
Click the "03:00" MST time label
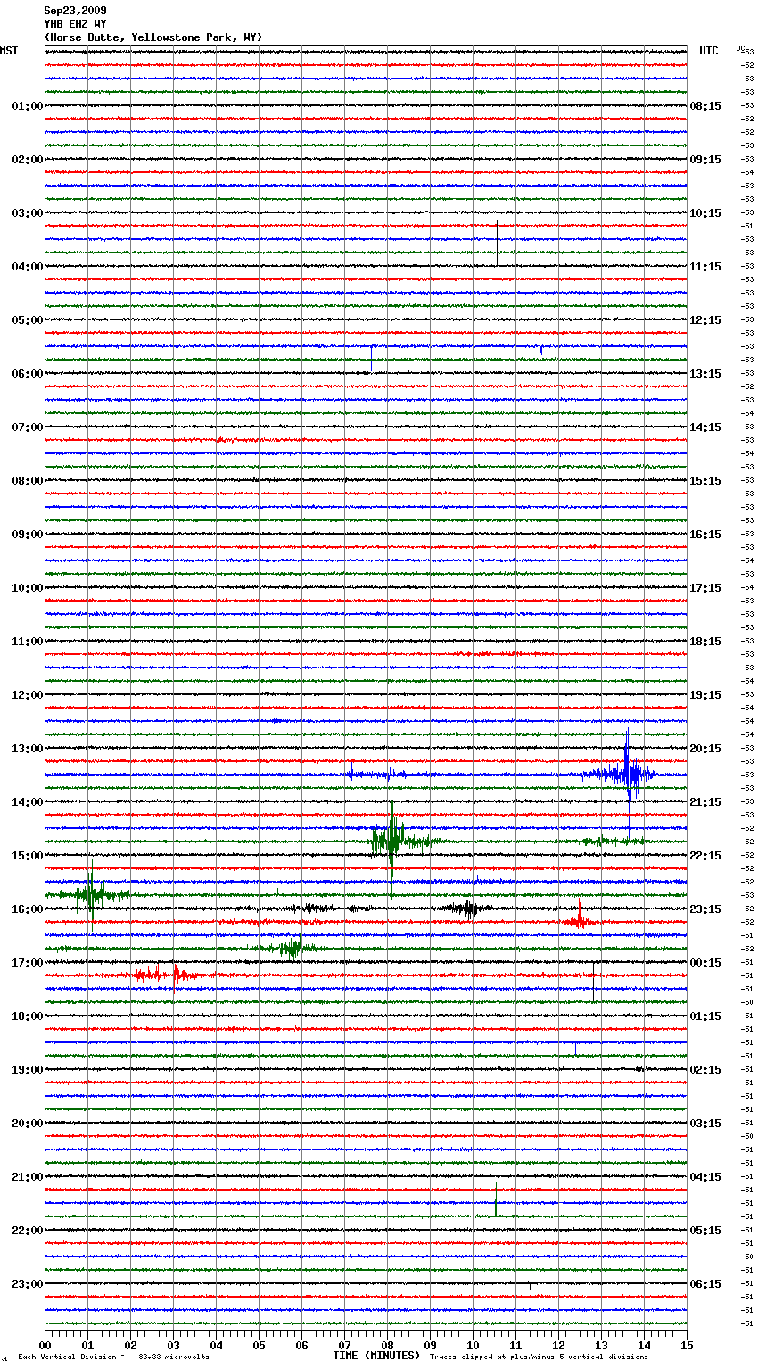pos(28,213)
